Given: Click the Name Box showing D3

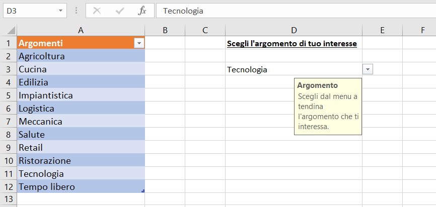Looking at the screenshot, I should (x=29, y=11).
